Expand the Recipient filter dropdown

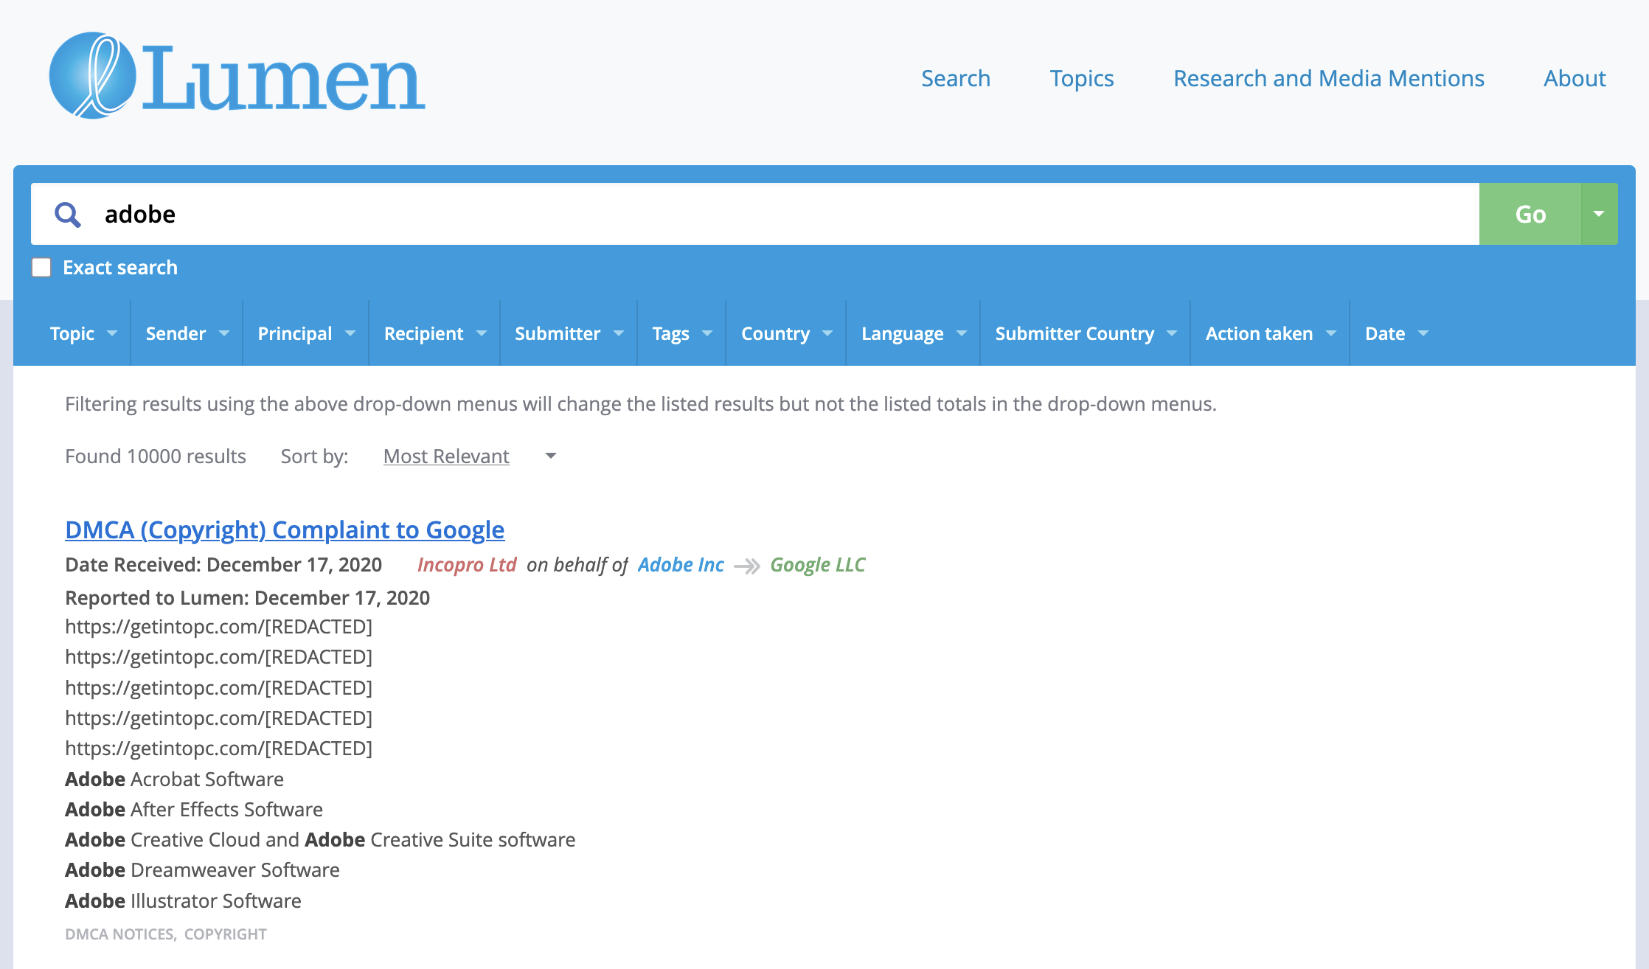click(434, 333)
